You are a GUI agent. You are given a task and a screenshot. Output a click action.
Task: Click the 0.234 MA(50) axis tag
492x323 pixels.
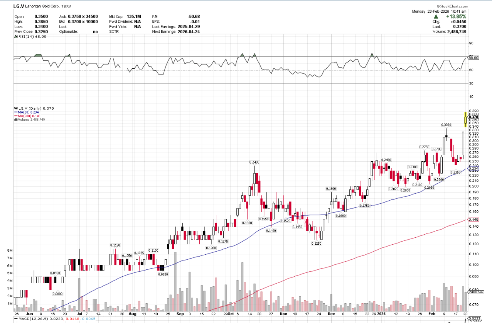pyautogui.click(x=473, y=168)
